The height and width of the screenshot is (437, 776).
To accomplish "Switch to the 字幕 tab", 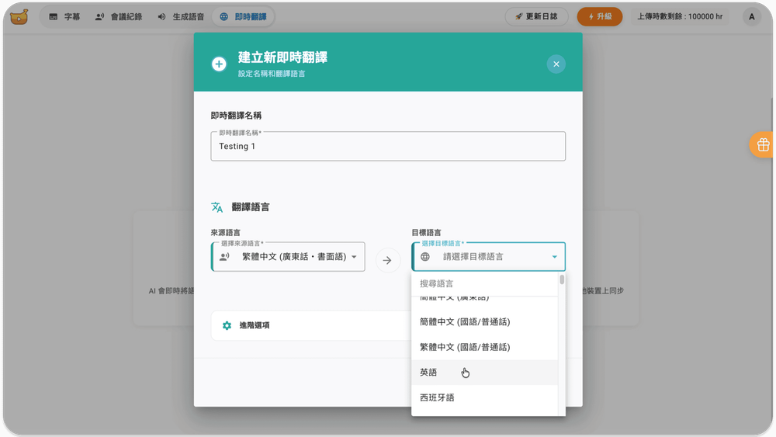I will pyautogui.click(x=64, y=16).
